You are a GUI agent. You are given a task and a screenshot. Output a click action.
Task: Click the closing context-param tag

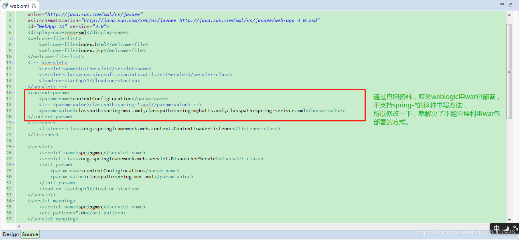(x=50, y=117)
